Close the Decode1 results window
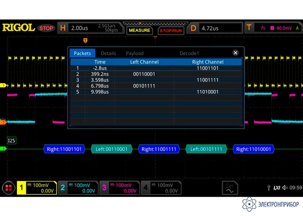 pyautogui.click(x=236, y=53)
